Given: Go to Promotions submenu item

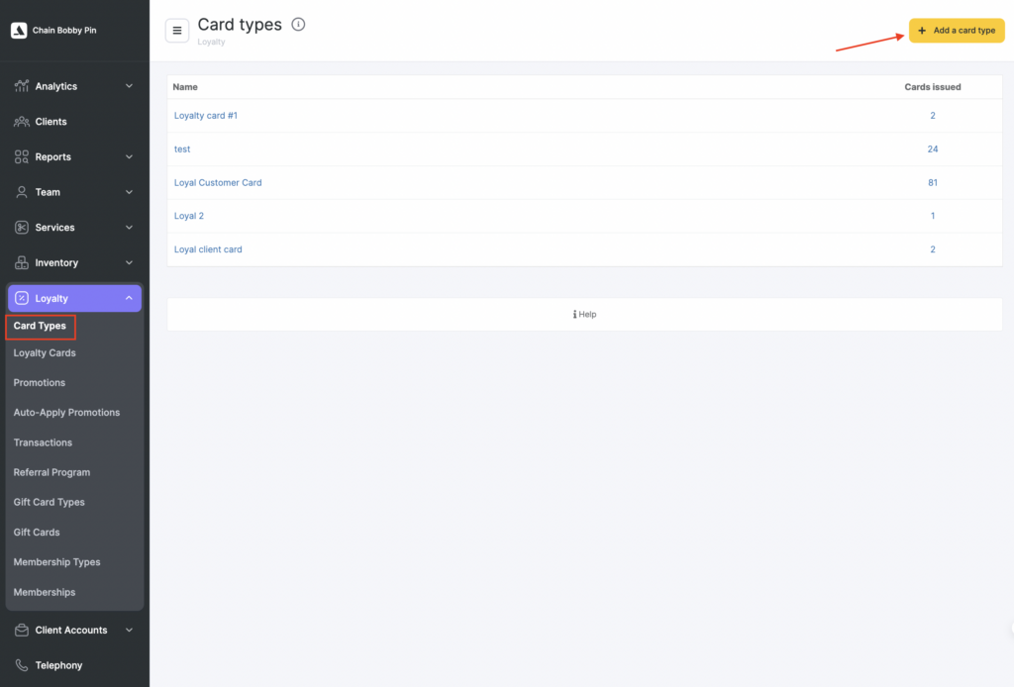Looking at the screenshot, I should 40,383.
